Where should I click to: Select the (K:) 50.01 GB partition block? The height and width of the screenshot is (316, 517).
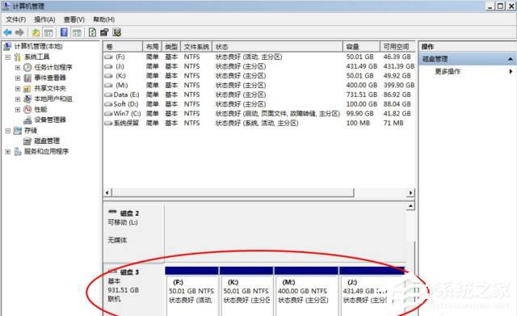pos(246,292)
